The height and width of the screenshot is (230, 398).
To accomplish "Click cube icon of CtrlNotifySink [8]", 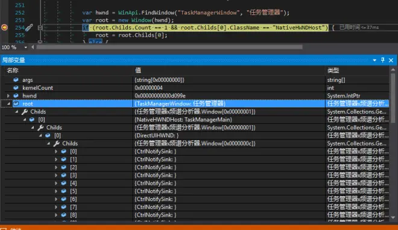I will coord(64,215).
